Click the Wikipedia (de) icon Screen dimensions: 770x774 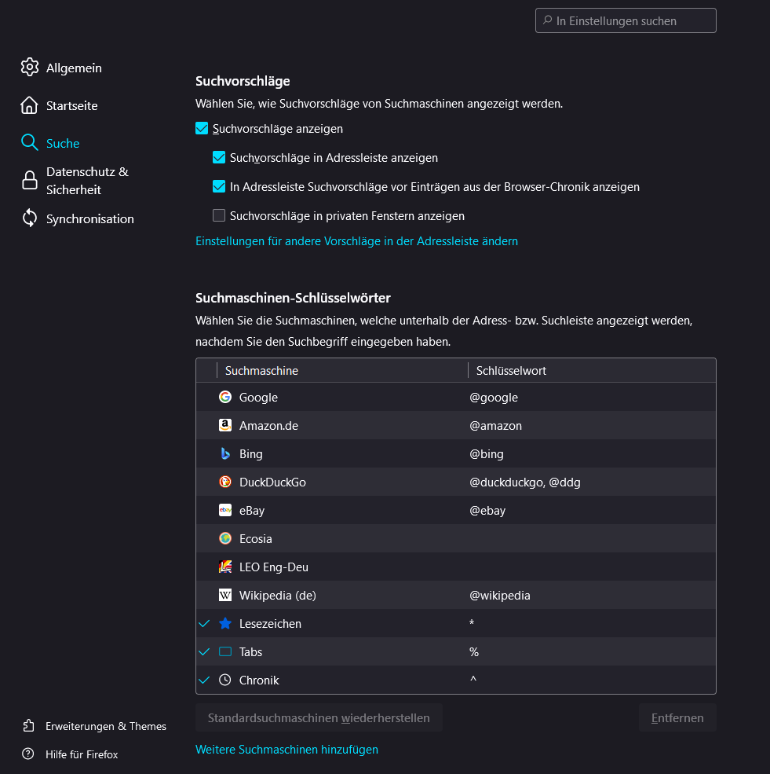pyautogui.click(x=225, y=596)
